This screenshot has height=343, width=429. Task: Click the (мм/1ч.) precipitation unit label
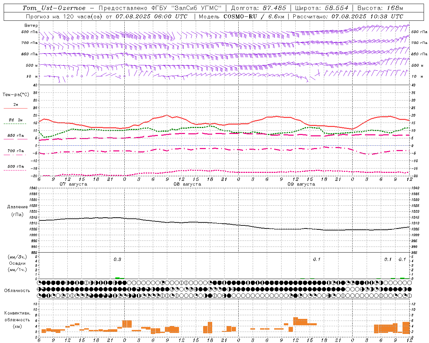coord(17,270)
